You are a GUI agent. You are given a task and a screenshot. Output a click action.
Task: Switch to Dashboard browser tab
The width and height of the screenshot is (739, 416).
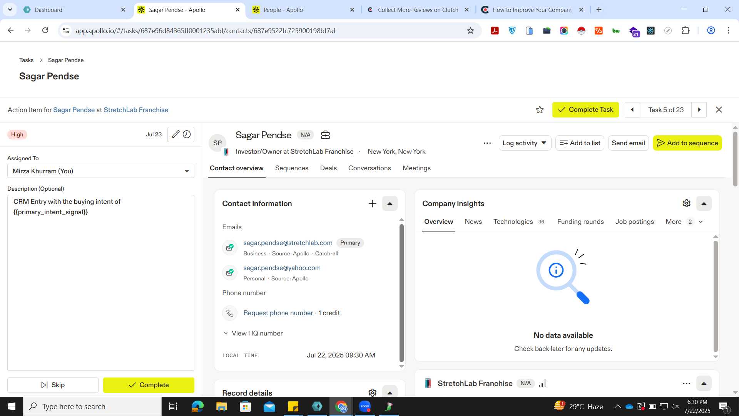[x=75, y=10]
